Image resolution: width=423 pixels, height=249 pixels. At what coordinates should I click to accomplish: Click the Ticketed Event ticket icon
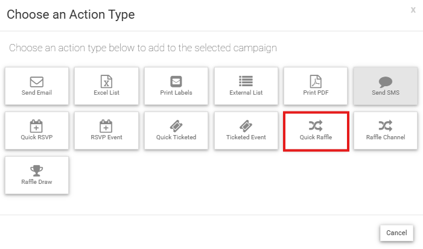(246, 126)
